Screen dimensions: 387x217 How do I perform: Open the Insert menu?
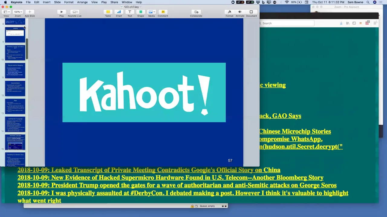pyautogui.click(x=47, y=2)
